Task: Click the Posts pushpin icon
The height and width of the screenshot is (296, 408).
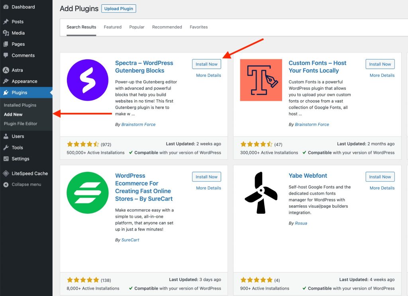Action: coord(6,22)
